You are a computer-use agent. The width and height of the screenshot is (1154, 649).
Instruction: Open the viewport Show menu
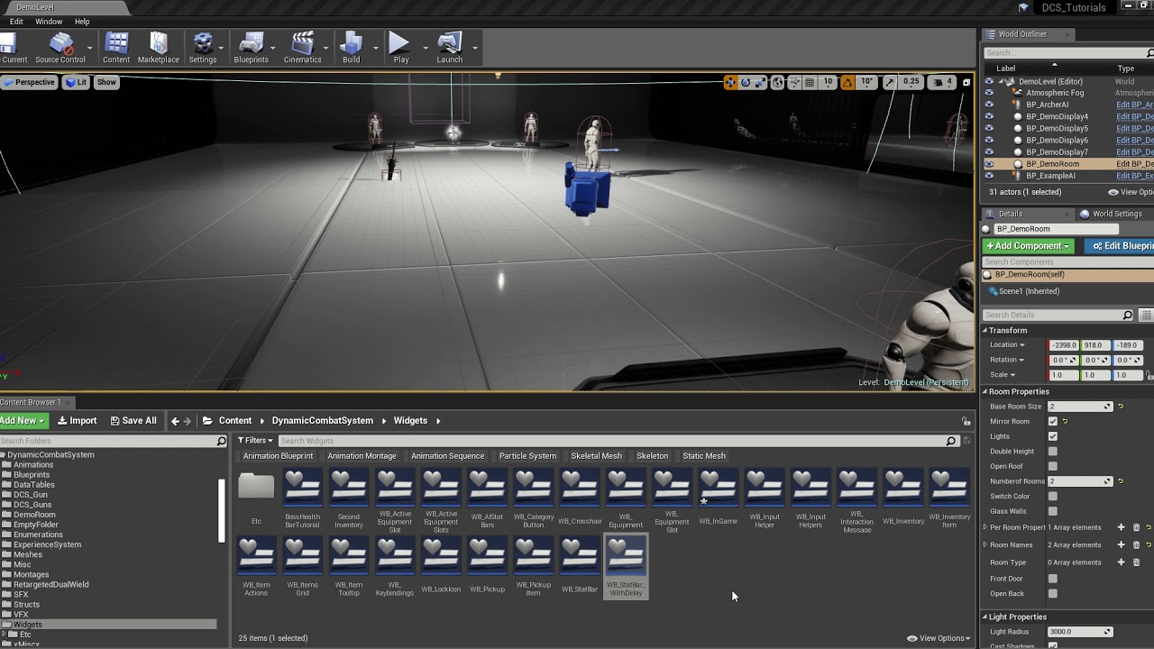pyautogui.click(x=106, y=82)
